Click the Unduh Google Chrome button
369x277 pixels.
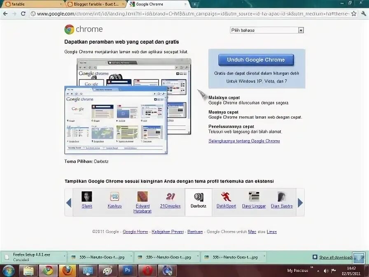pyautogui.click(x=256, y=60)
